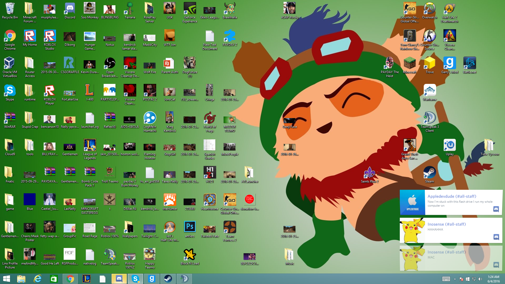
Task: Open the volume control in the tray
Action: coord(480,279)
